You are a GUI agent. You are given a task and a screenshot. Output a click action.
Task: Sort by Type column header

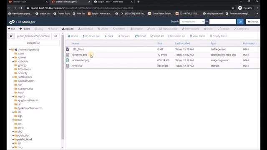coord(213,43)
